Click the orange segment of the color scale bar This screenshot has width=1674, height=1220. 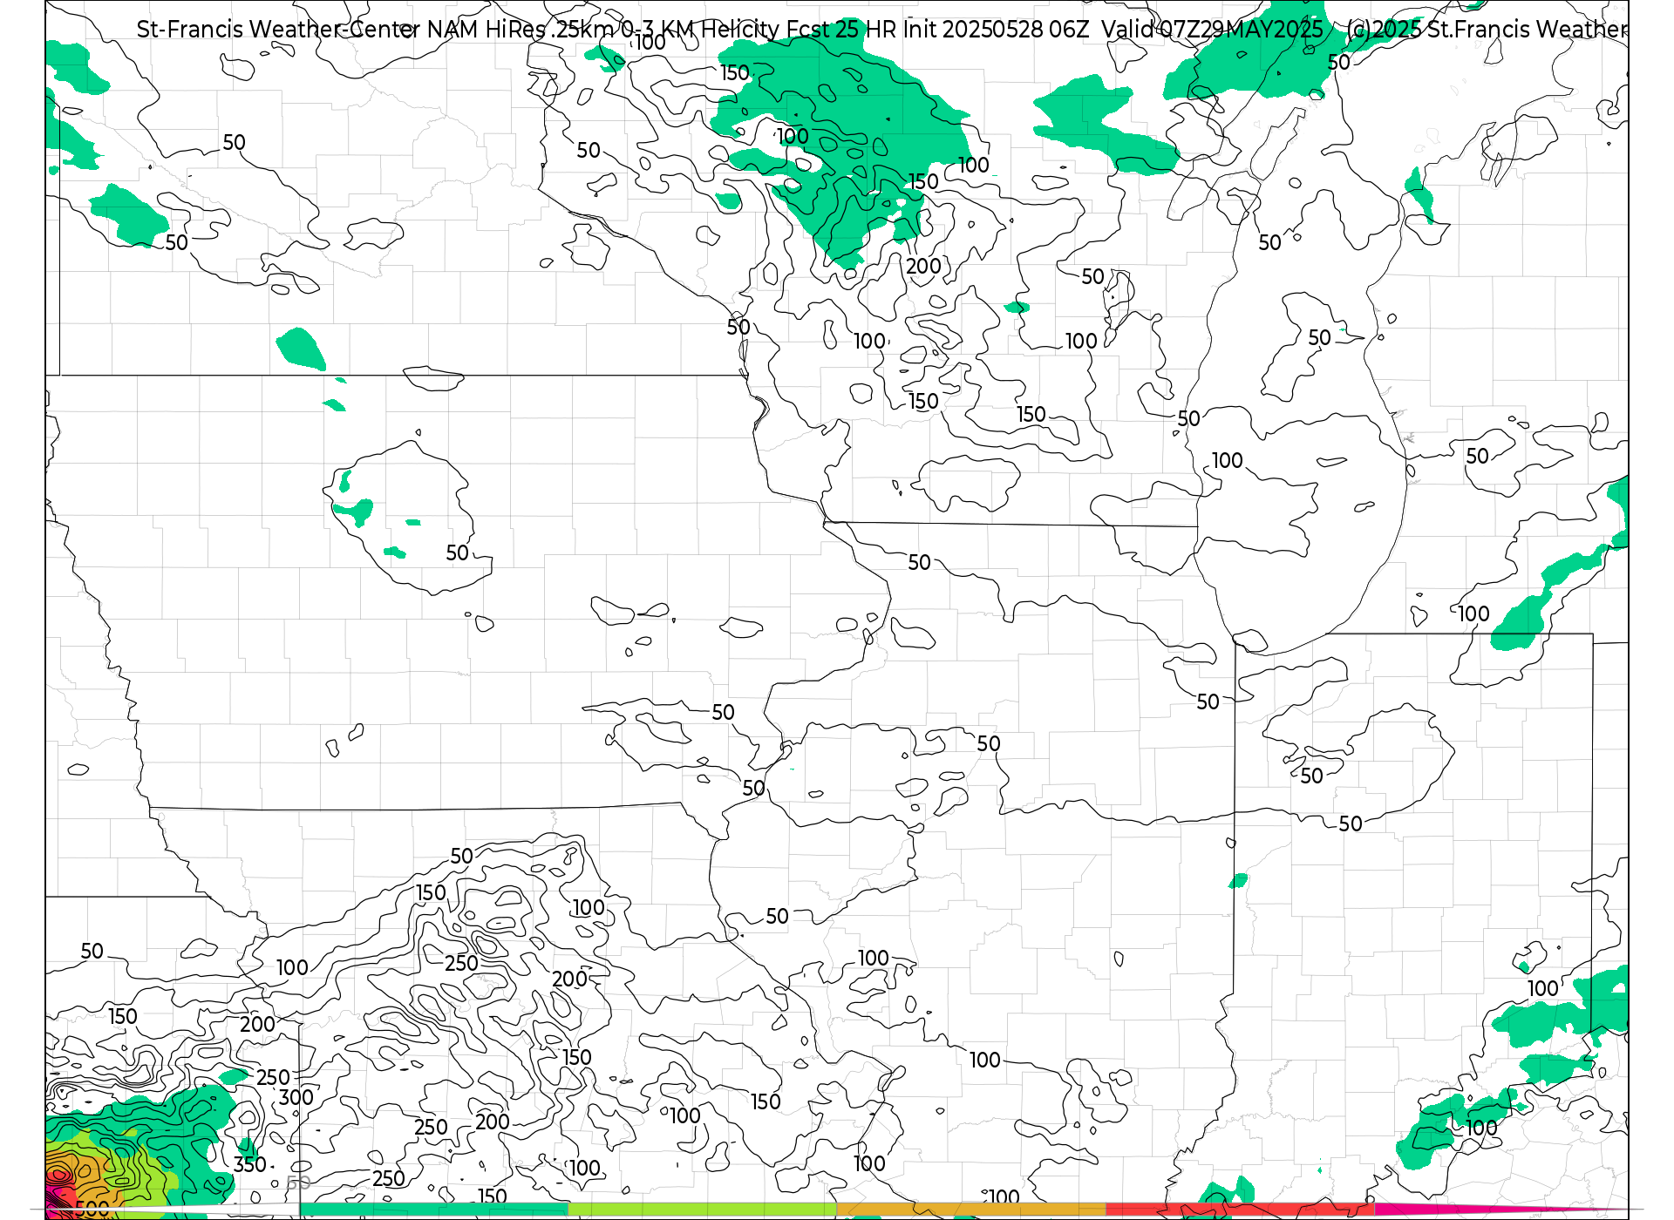[x=971, y=1210]
